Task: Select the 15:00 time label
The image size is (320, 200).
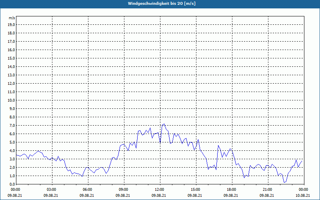Action: (196, 189)
